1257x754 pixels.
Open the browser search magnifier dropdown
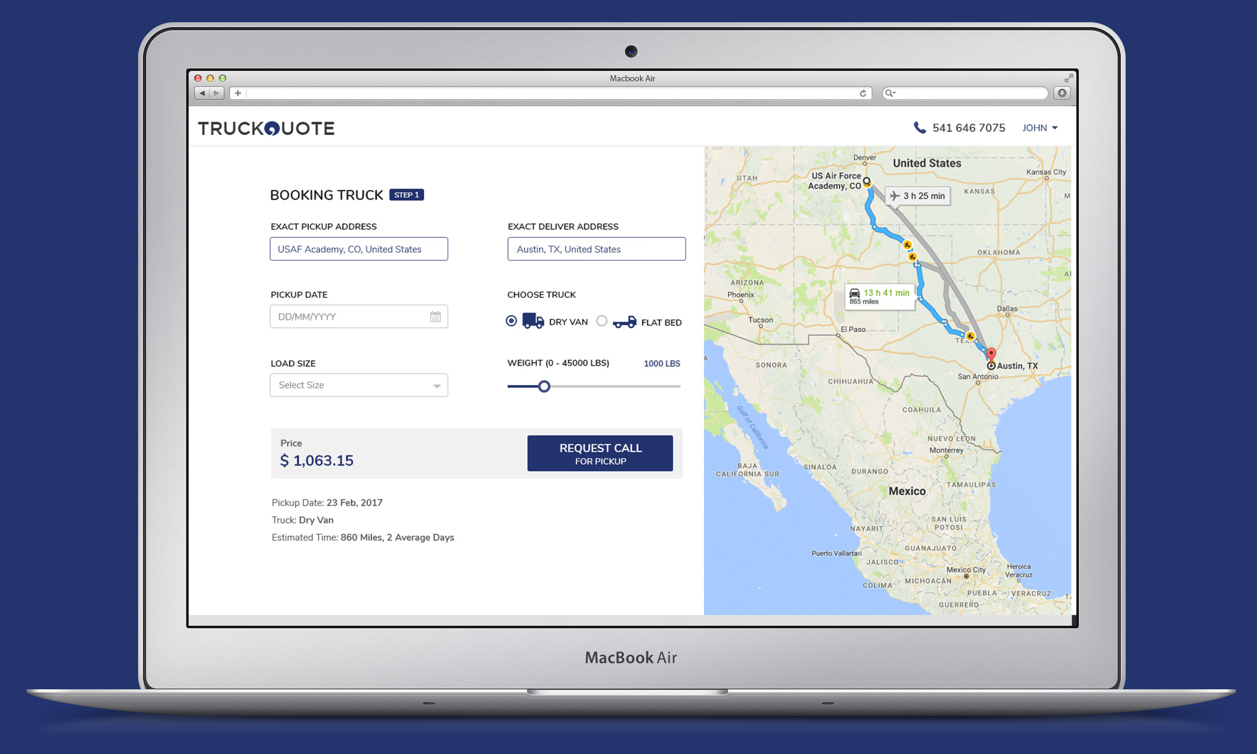890,93
